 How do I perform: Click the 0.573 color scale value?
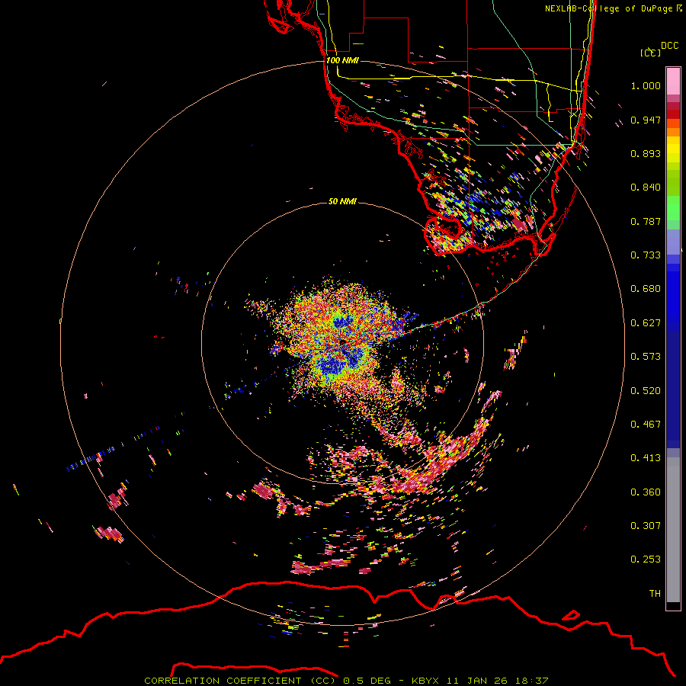646,357
